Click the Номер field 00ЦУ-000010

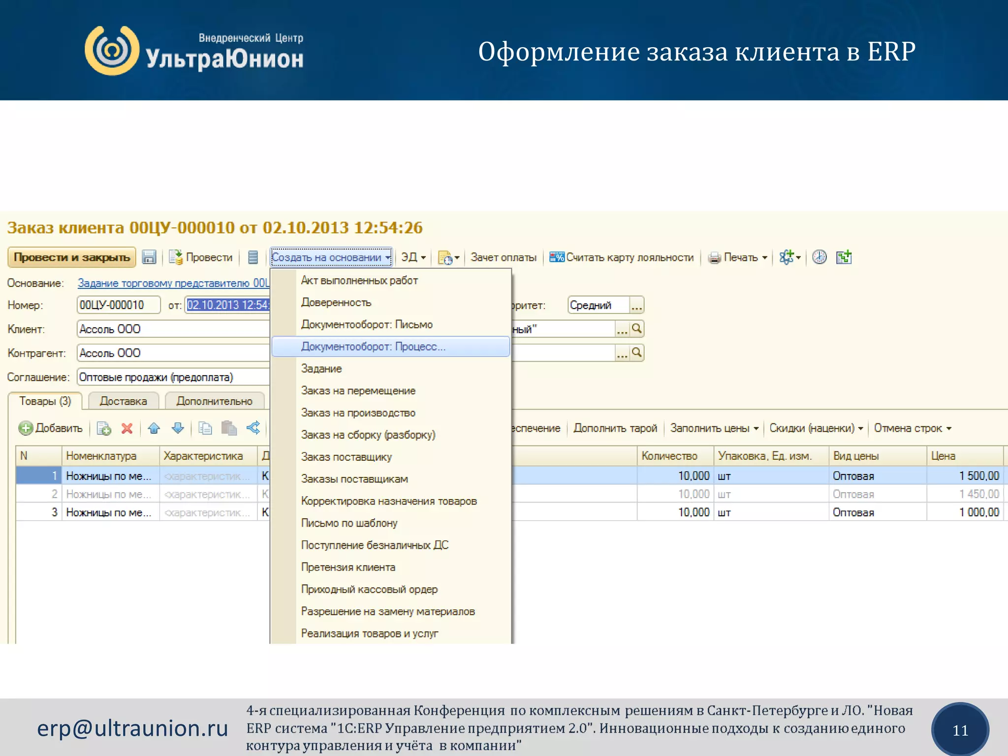coord(119,305)
